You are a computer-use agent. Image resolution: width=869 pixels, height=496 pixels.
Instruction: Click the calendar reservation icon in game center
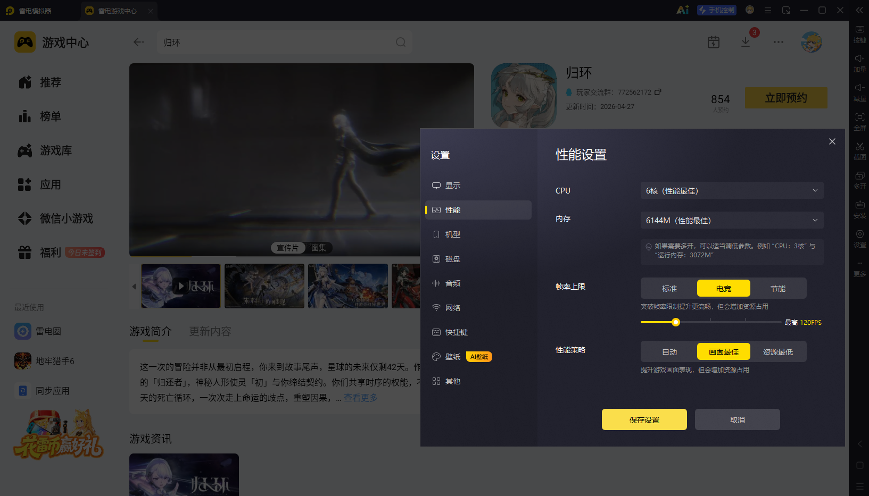click(714, 42)
